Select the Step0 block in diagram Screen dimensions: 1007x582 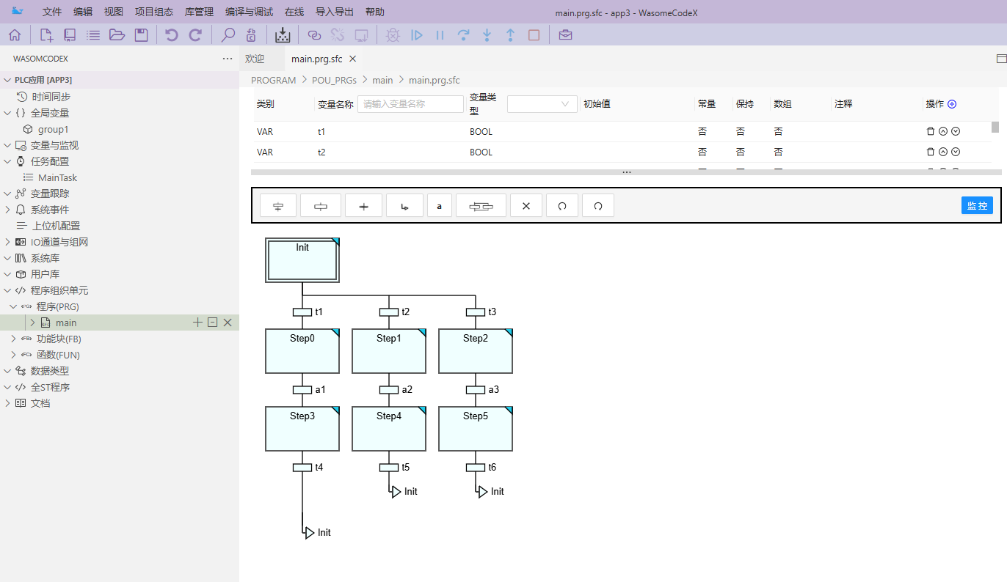[302, 351]
